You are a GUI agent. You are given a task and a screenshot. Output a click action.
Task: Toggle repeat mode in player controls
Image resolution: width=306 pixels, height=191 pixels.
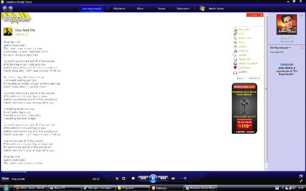124,178
